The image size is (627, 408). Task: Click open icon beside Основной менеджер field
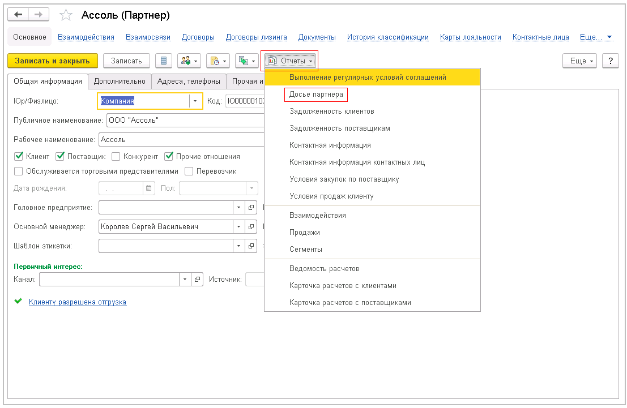pos(251,227)
